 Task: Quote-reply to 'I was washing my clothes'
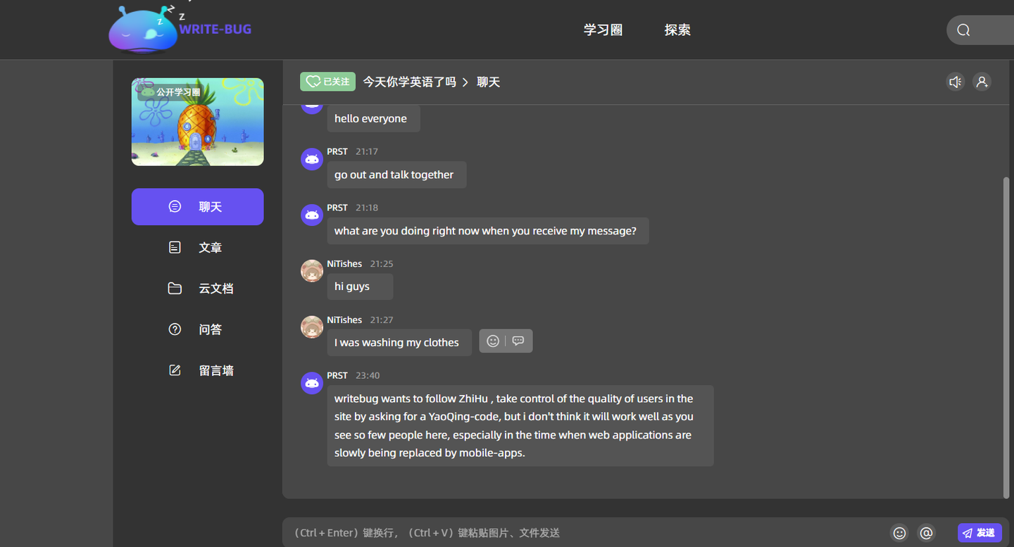pos(518,341)
